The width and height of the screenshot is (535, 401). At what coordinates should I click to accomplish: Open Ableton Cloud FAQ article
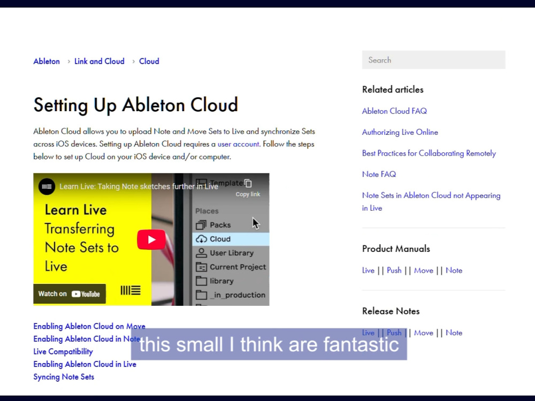pos(394,111)
